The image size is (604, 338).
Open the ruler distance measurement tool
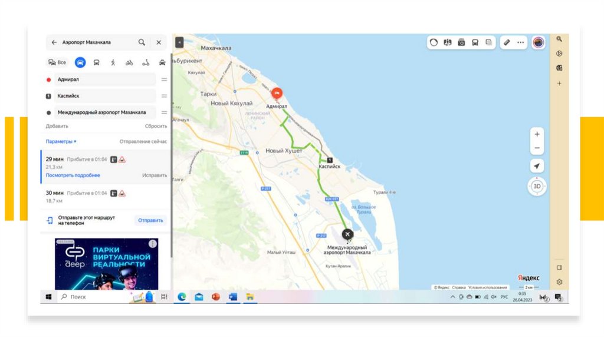tap(505, 42)
